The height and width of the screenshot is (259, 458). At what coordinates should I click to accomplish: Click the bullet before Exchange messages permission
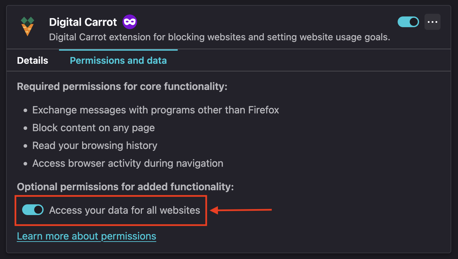(x=25, y=110)
